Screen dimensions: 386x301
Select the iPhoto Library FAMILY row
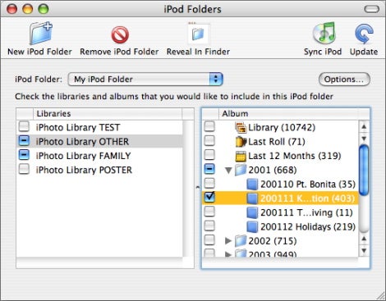coord(99,156)
